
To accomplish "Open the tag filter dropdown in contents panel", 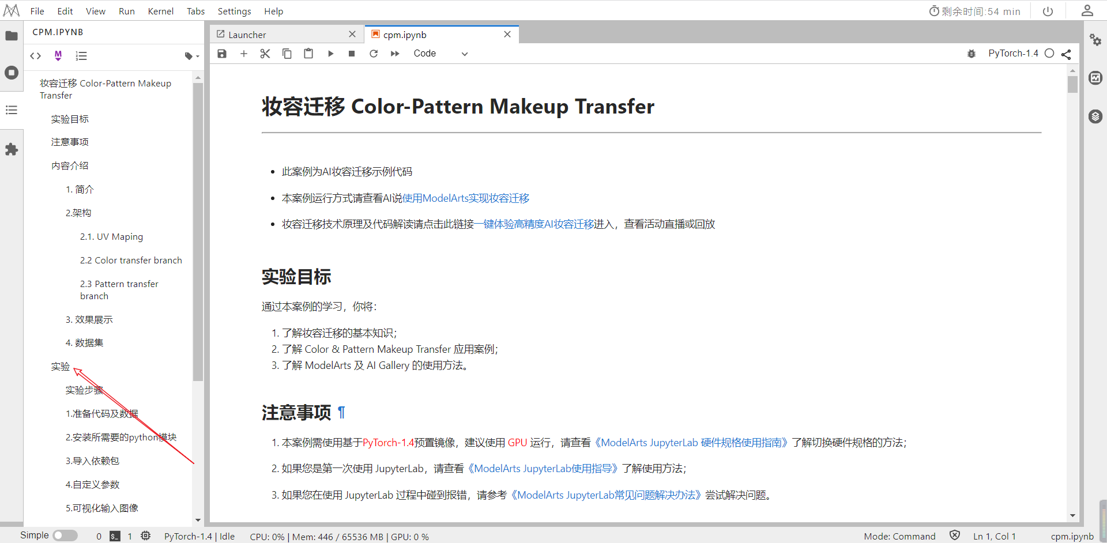I will point(192,56).
